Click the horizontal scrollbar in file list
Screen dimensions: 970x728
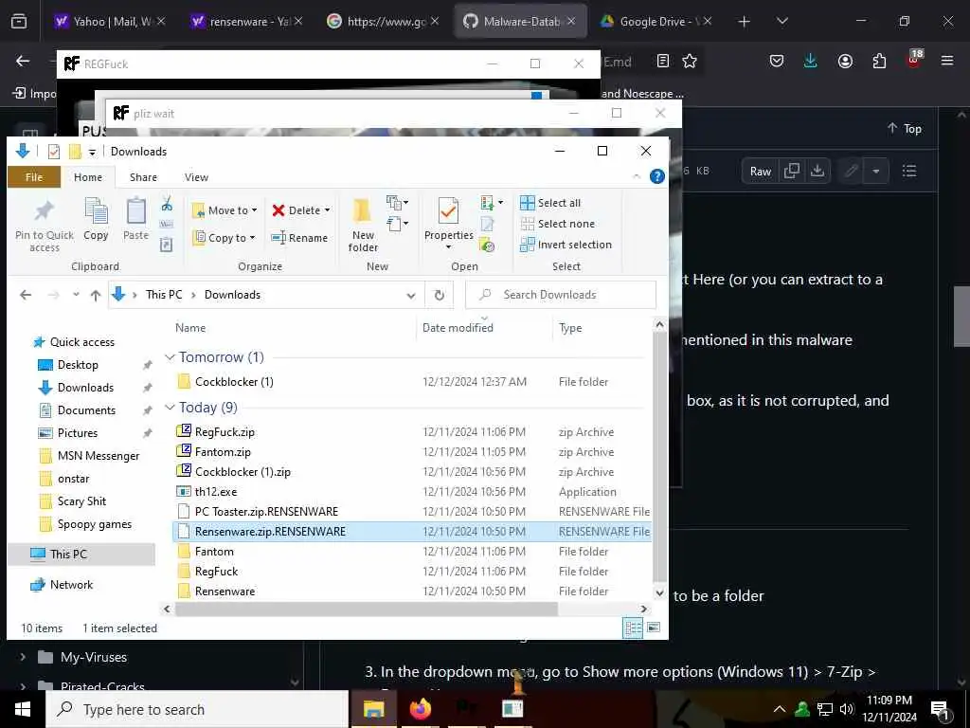point(367,610)
